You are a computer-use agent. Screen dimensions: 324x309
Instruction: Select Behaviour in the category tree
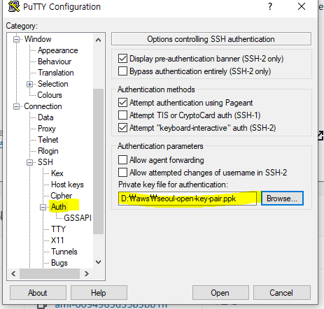[x=55, y=62]
